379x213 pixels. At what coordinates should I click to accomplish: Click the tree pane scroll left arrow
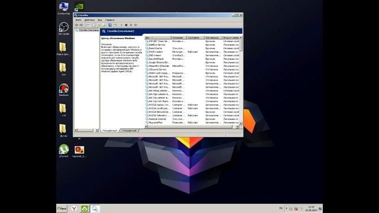pyautogui.click(x=76, y=130)
